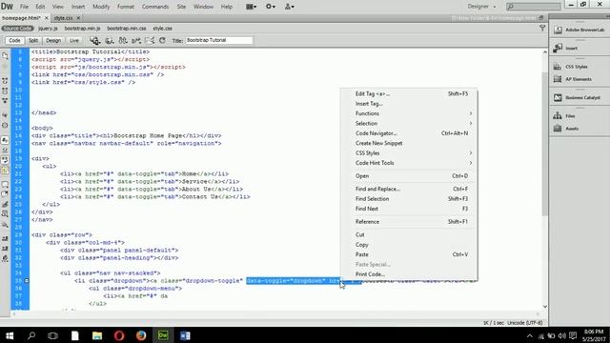Image resolution: width=610 pixels, height=343 pixels.
Task: Toggle Highlight Invalid Code
Action: (5, 151)
